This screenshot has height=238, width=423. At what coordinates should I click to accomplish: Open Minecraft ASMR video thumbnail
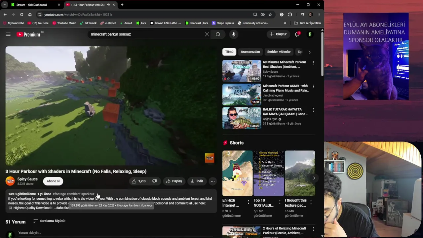click(242, 95)
